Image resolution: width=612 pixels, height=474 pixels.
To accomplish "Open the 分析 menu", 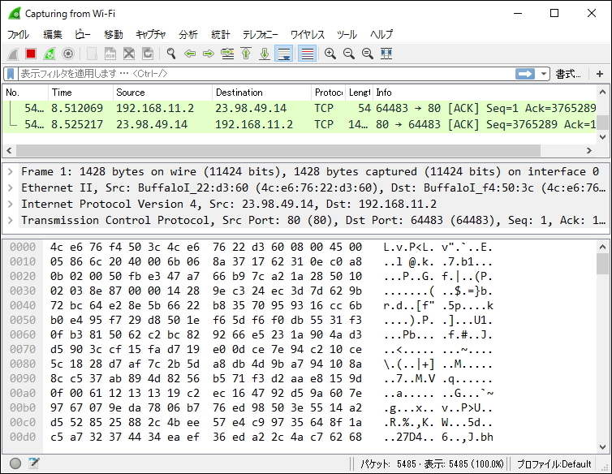I will pos(188,35).
